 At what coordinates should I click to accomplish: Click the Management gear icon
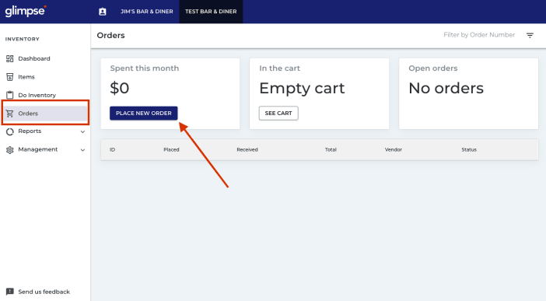(10, 150)
